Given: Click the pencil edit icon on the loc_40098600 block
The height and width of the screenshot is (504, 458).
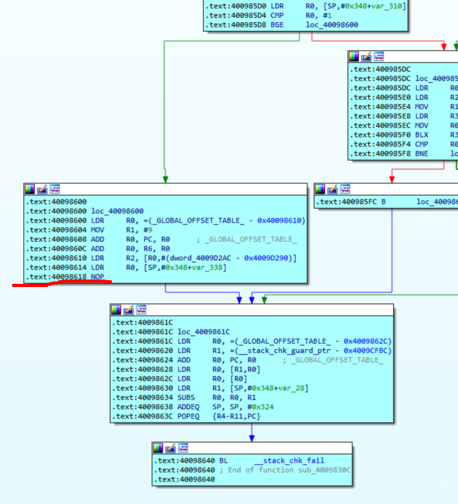Looking at the screenshot, I should click(x=42, y=189).
